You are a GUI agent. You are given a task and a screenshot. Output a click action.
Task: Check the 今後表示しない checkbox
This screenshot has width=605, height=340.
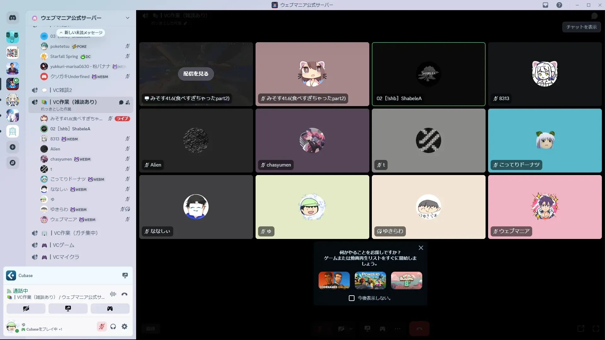pyautogui.click(x=352, y=298)
